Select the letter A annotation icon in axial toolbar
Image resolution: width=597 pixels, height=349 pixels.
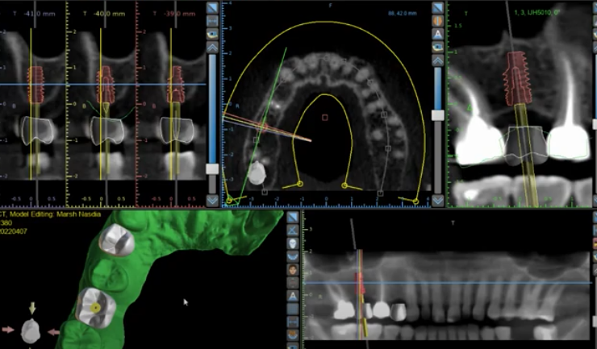[437, 34]
